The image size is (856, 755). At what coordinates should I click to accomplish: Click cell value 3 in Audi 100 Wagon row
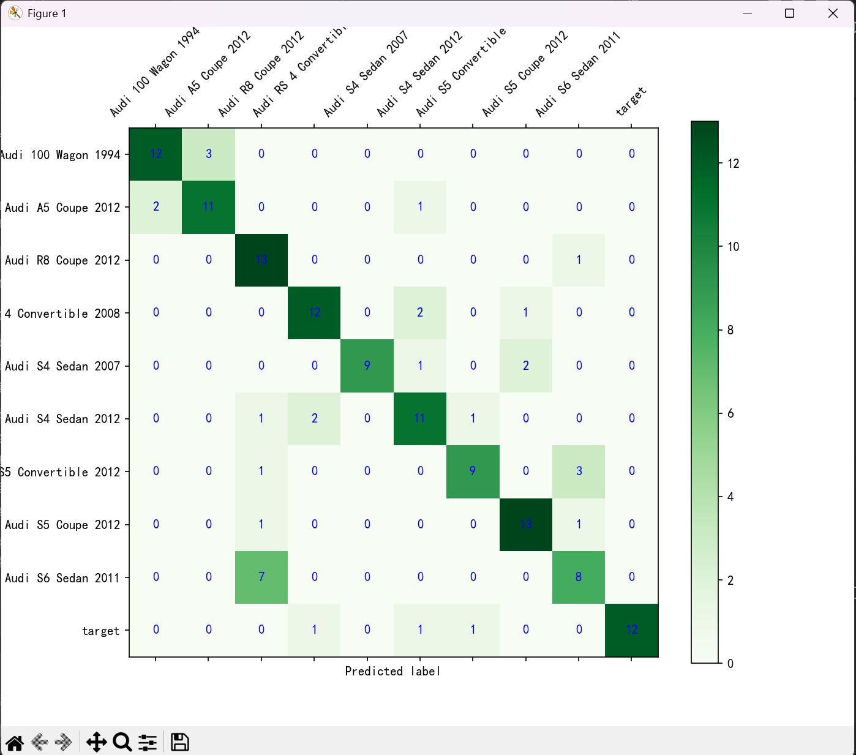tap(209, 154)
